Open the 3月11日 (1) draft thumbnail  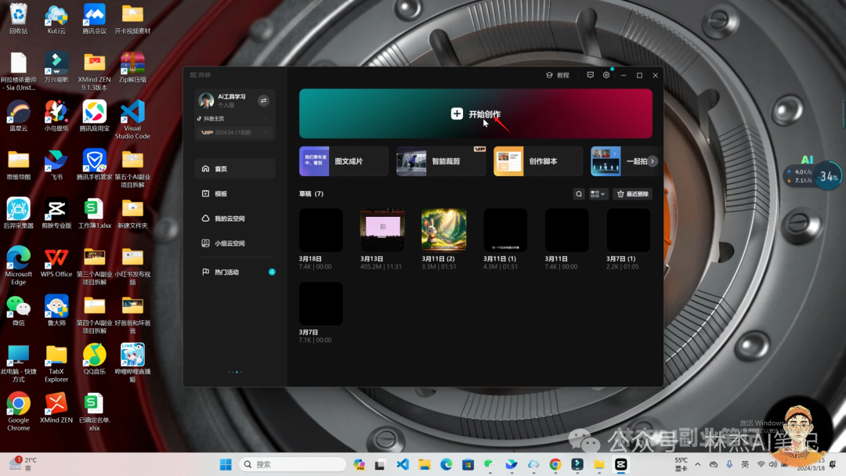pyautogui.click(x=505, y=230)
